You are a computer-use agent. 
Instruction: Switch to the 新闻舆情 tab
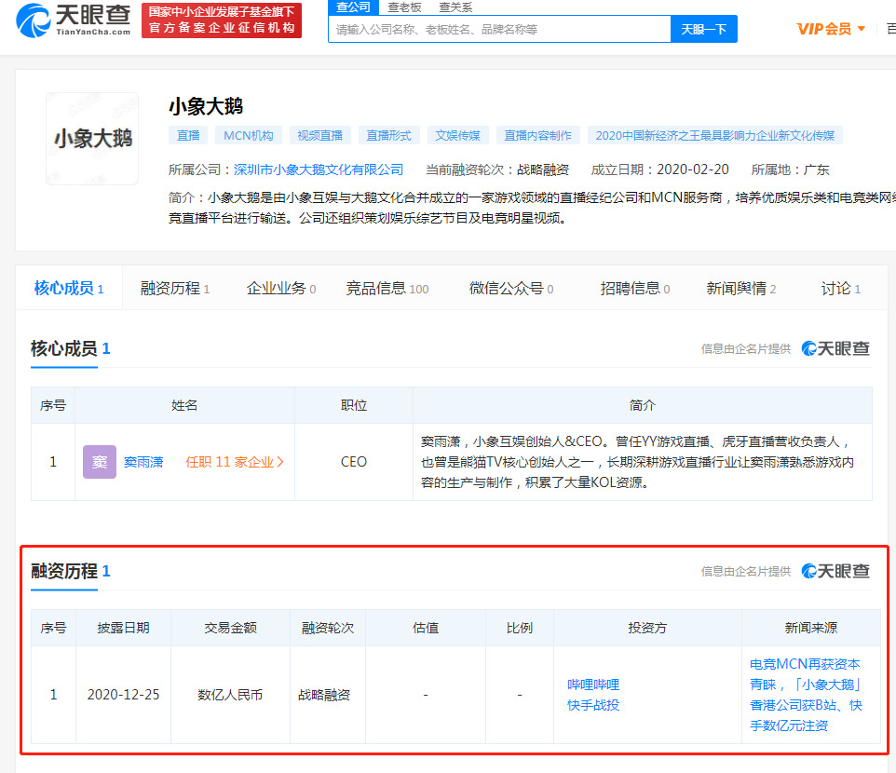[741, 289]
